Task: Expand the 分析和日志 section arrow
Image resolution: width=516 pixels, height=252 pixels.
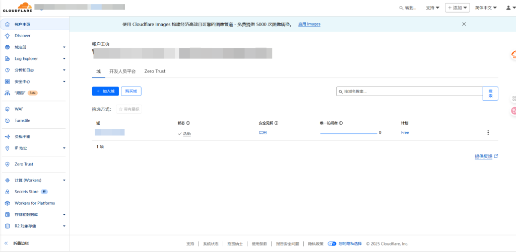Action: [64, 70]
